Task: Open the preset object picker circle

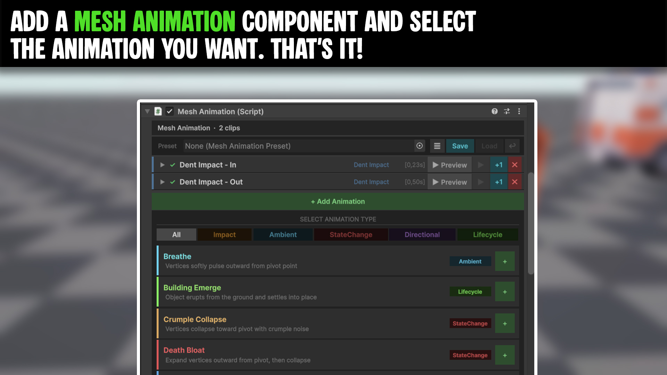Action: 420,146
